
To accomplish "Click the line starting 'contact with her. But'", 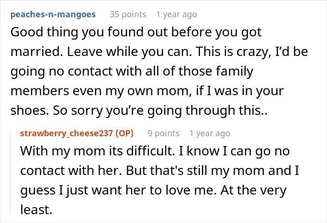I will 160,171.
